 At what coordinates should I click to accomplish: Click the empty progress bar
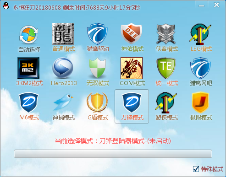pyautogui.click(x=113, y=154)
